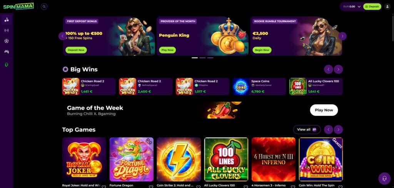Open the user profile icon
This screenshot has height=188, width=394.
click(387, 7)
